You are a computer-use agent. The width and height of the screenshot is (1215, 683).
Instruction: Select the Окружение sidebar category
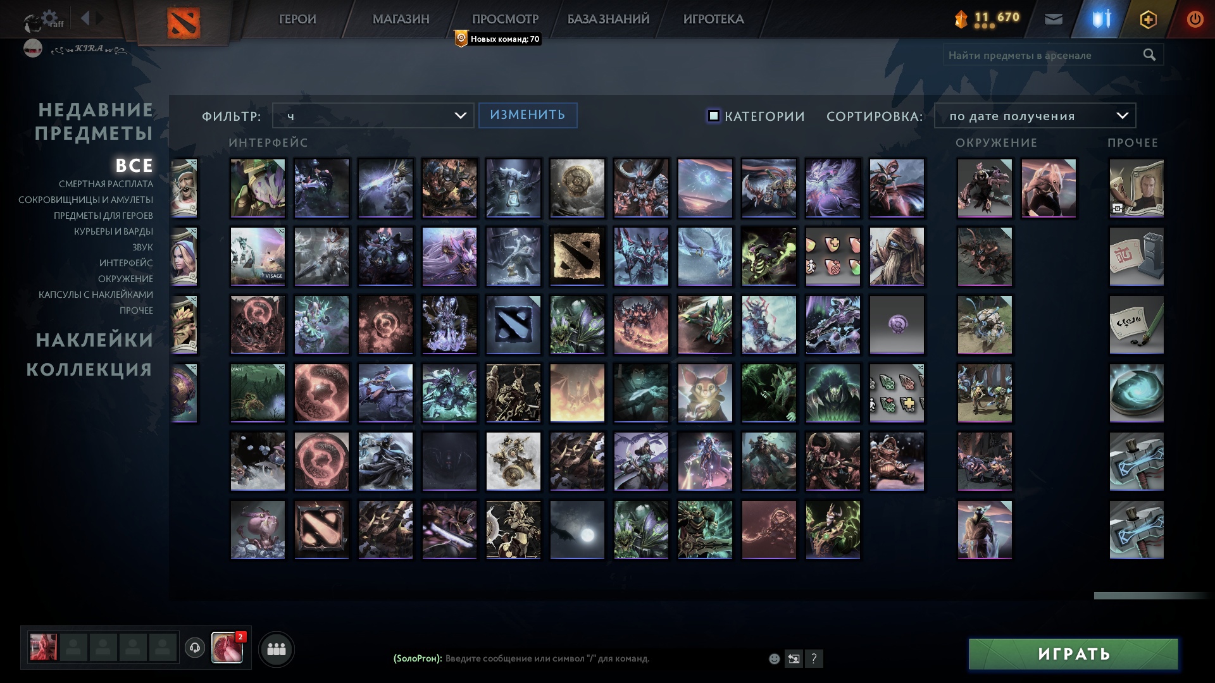[x=125, y=279]
